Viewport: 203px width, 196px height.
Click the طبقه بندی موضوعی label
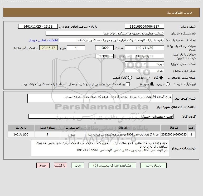(182, 78)
